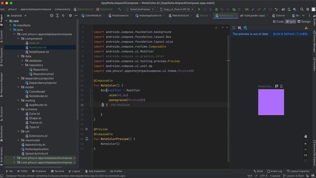Open NoteColorPreview run configuration dropdown
316x178 pixels.
[140, 9]
